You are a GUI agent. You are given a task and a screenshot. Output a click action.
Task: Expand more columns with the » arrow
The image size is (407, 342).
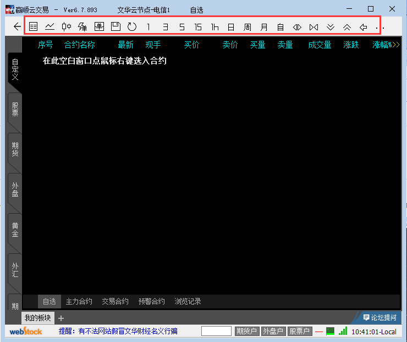[394, 45]
